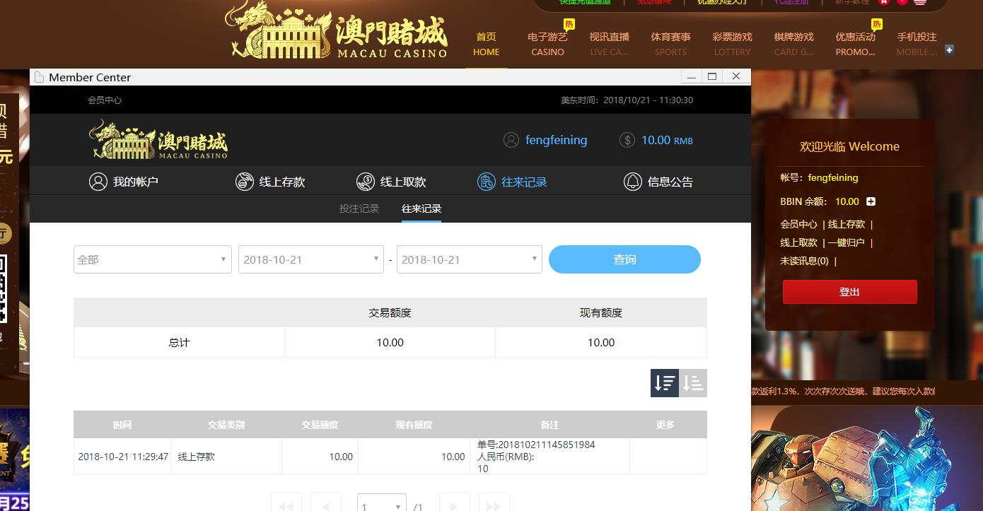Open 彩票游戏 LOTTERY menu
Screen dimensions: 983x511
tap(732, 44)
